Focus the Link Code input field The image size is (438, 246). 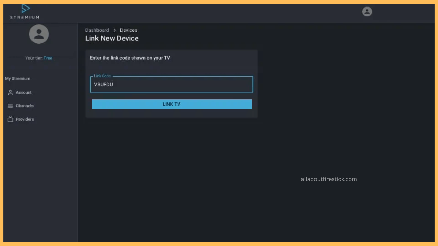[171, 85]
